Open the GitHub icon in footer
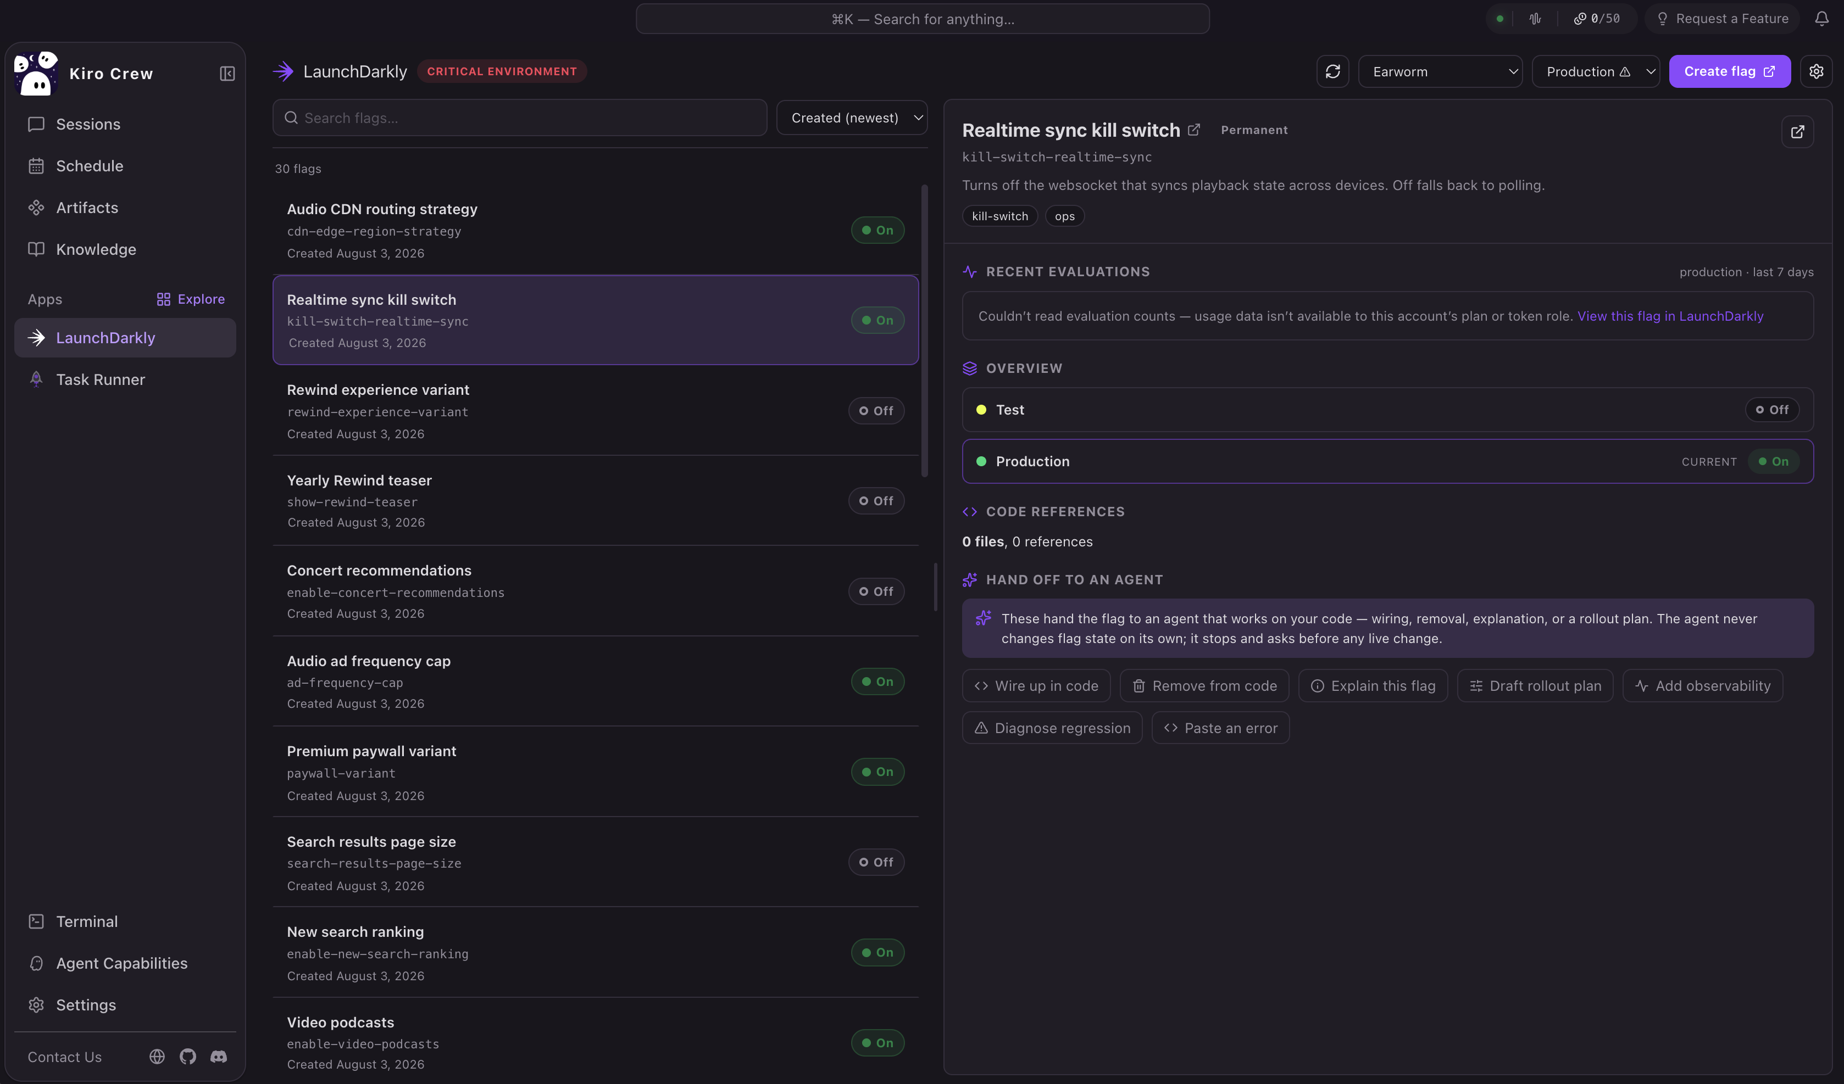Image resolution: width=1844 pixels, height=1084 pixels. [x=187, y=1056]
